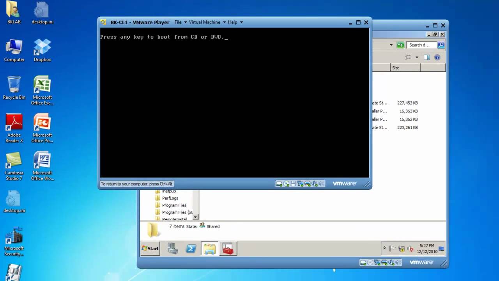Click the green refresh button in Explorer address bar
Screen dimensions: 499x281
[x=400, y=45]
